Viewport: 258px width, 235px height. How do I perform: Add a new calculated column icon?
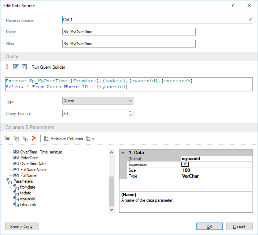(16, 139)
